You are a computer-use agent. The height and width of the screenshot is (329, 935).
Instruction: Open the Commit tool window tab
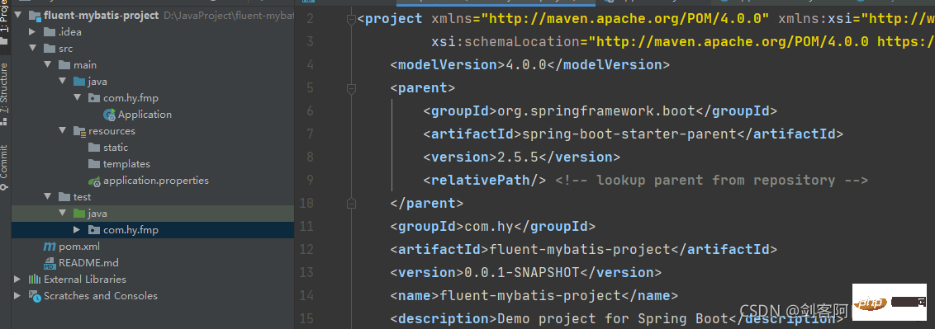[x=4, y=167]
